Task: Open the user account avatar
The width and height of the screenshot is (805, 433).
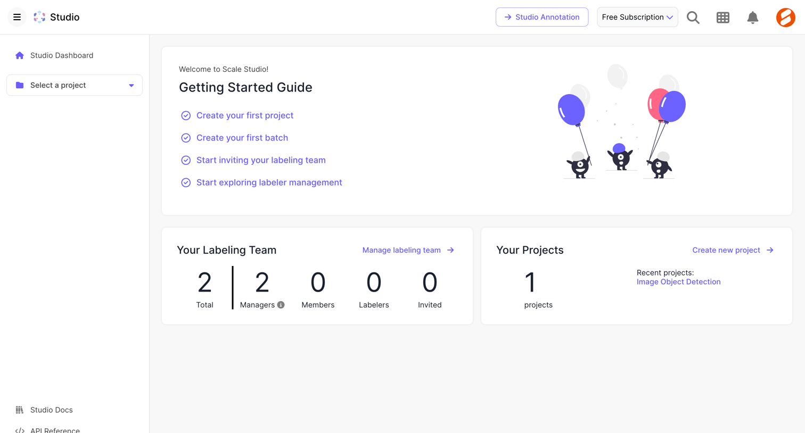Action: click(785, 18)
